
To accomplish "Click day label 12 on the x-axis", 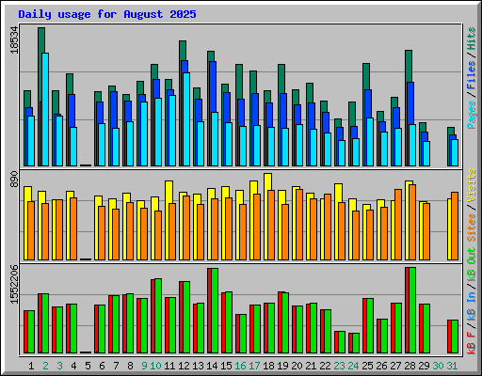I will (x=184, y=366).
